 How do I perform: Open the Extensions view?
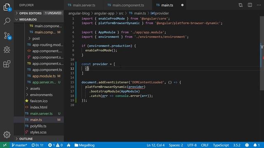(7, 64)
